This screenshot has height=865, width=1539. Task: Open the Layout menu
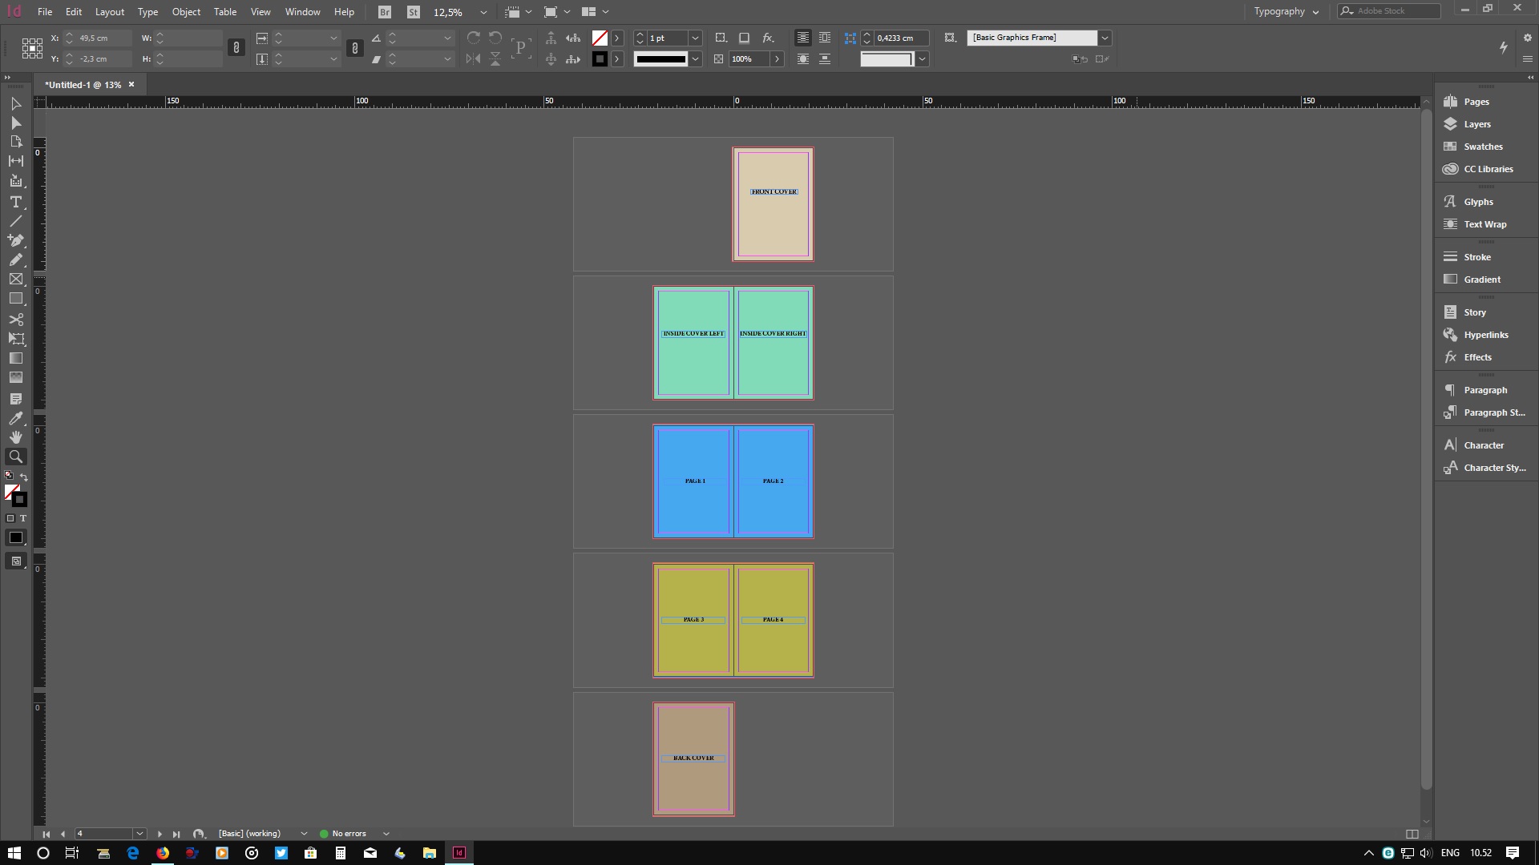[x=109, y=12]
